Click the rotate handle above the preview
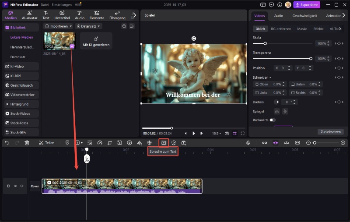The width and height of the screenshot is (350, 222). pos(194,39)
